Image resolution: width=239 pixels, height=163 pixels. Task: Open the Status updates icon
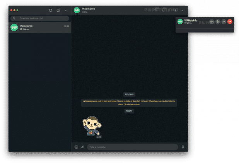pyautogui.click(x=50, y=10)
